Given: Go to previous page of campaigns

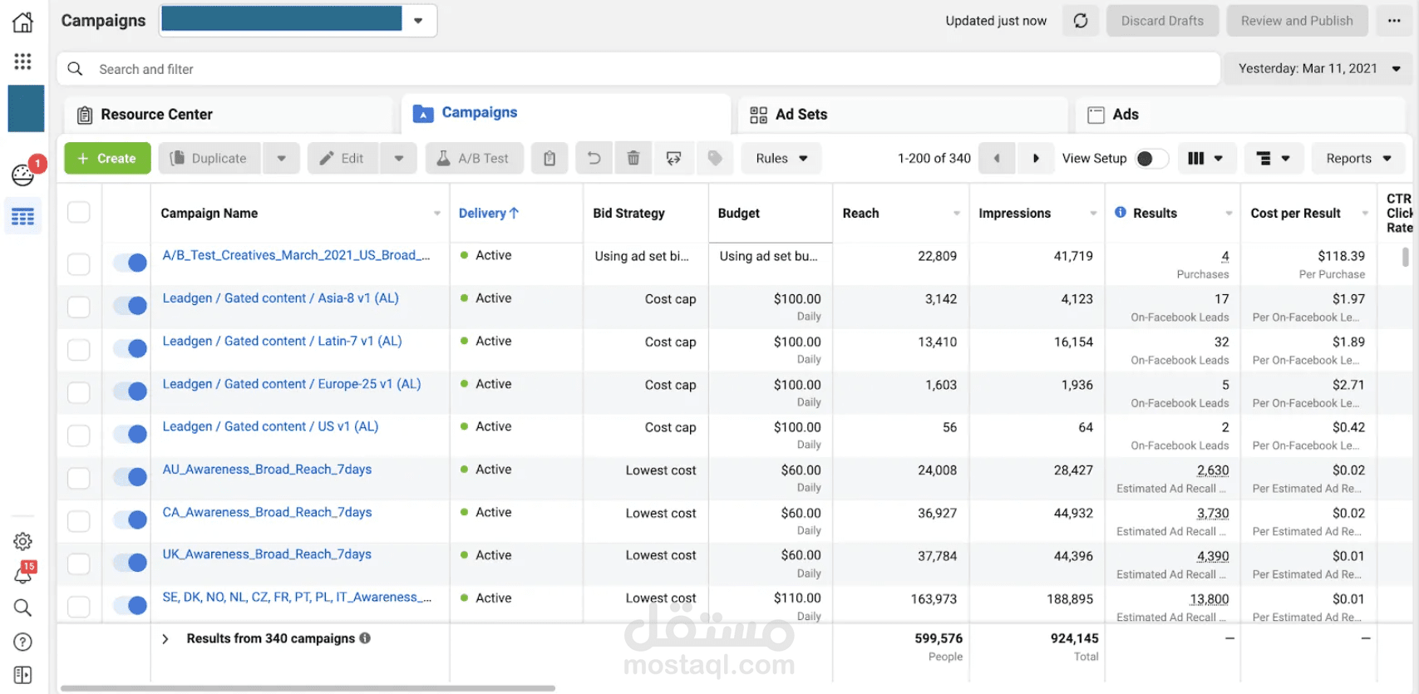Looking at the screenshot, I should 997,158.
